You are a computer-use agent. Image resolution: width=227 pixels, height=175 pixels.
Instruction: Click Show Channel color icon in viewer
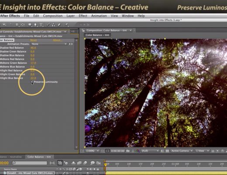click(138, 151)
